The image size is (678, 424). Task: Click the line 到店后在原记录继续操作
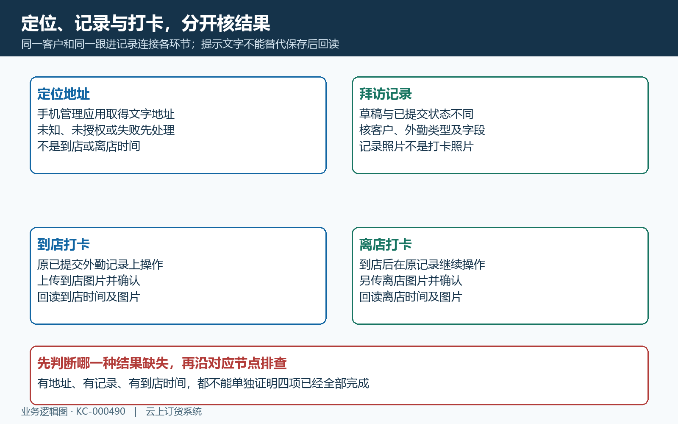422,265
